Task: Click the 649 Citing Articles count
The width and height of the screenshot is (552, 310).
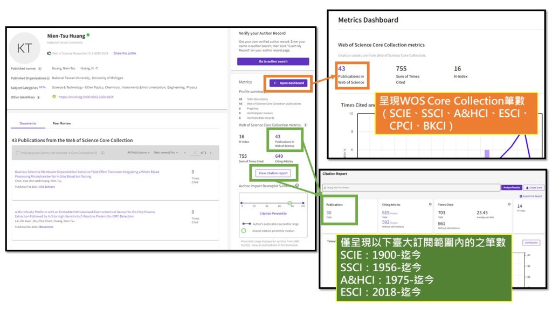Action: coord(279,156)
